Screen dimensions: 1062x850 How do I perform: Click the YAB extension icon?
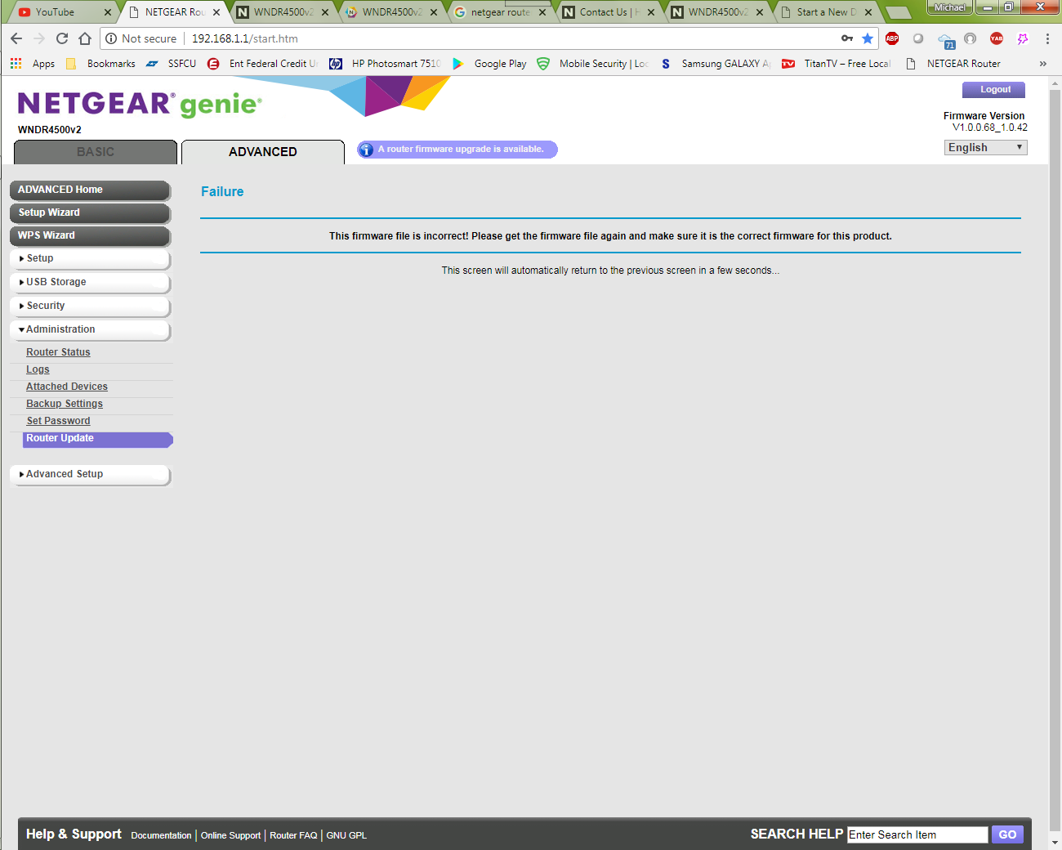(x=997, y=38)
